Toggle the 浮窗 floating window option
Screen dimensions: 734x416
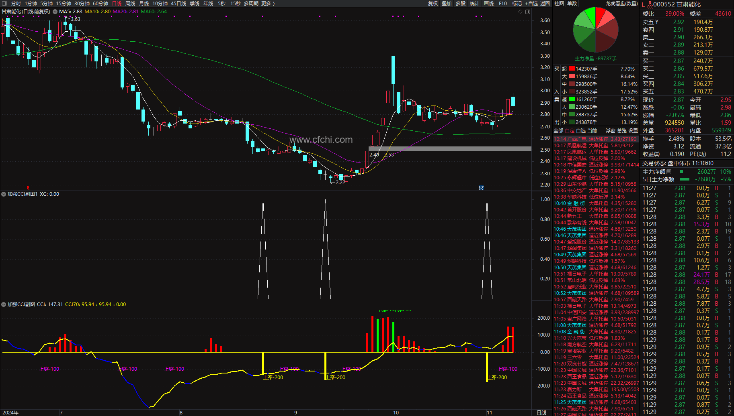click(x=611, y=131)
